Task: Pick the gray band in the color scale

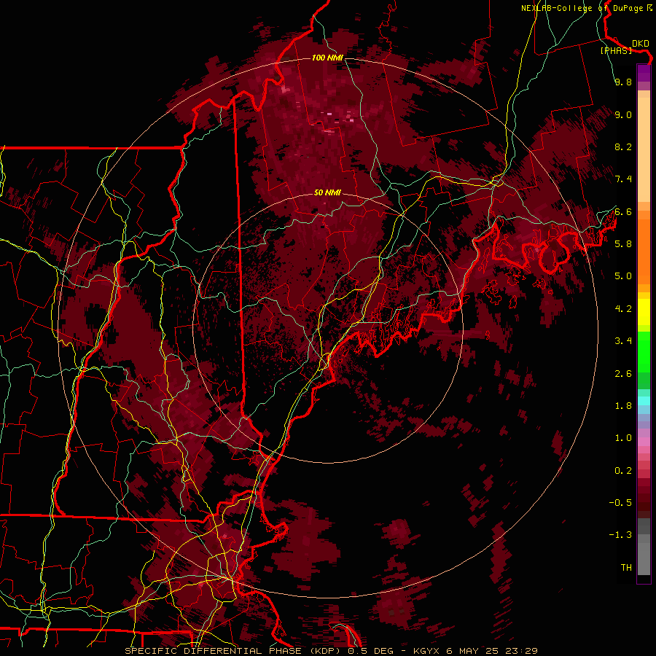Action: [x=644, y=548]
